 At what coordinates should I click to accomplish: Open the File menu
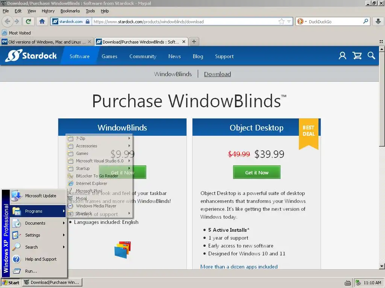coord(6,11)
